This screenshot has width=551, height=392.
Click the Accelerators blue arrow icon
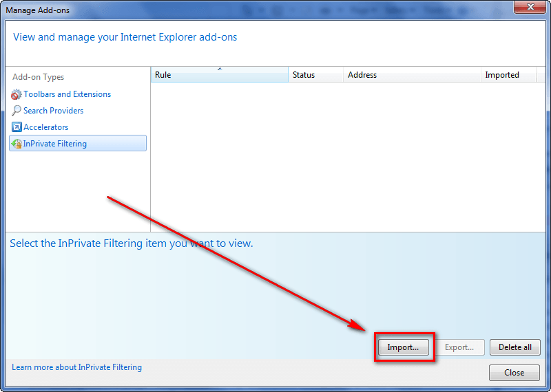(x=17, y=127)
